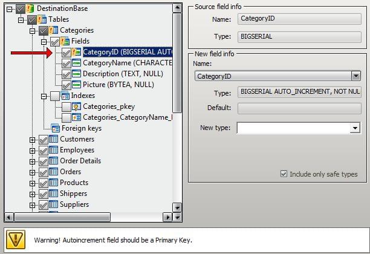Collapse the Categories tree node
This screenshot has width=370, height=254.
click(x=32, y=31)
